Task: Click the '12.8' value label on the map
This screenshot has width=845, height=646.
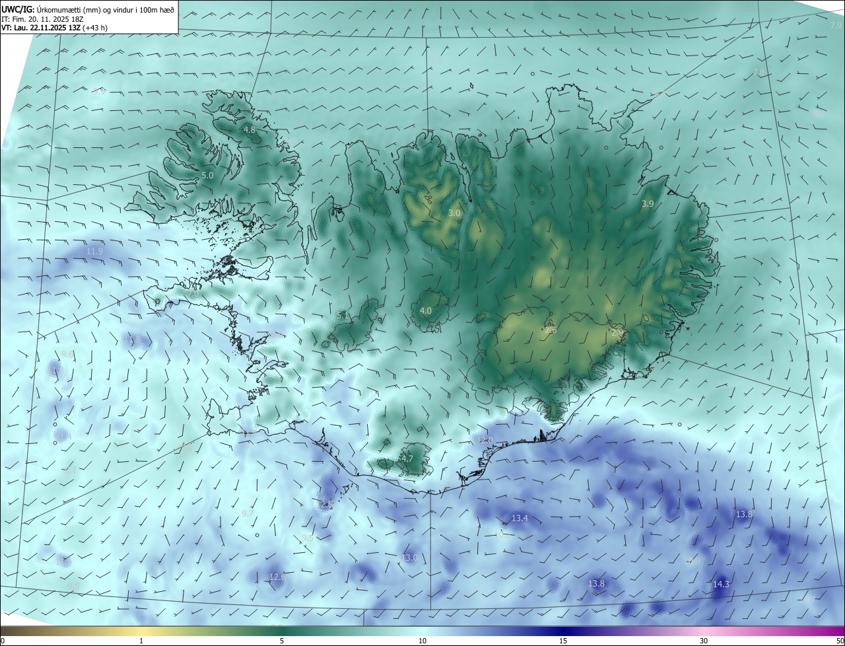Action: click(325, 504)
